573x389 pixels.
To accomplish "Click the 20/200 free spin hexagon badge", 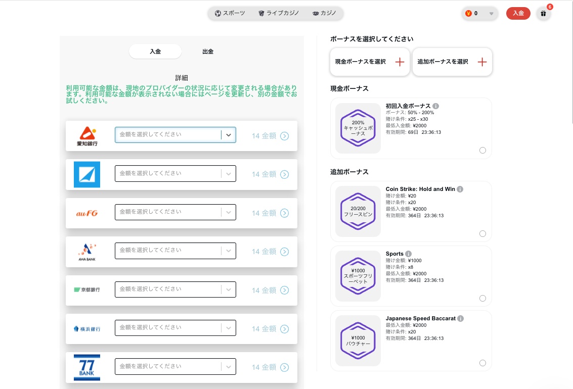I will pos(358,211).
